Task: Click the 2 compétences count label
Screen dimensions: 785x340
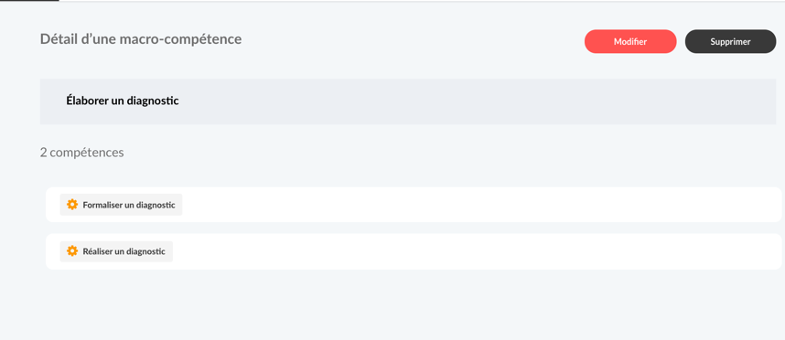Action: (x=82, y=153)
